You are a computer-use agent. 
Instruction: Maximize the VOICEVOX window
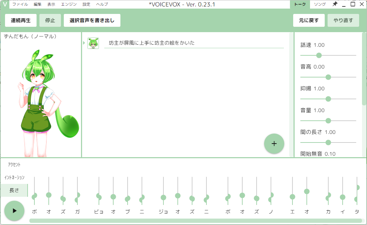click(353, 4)
